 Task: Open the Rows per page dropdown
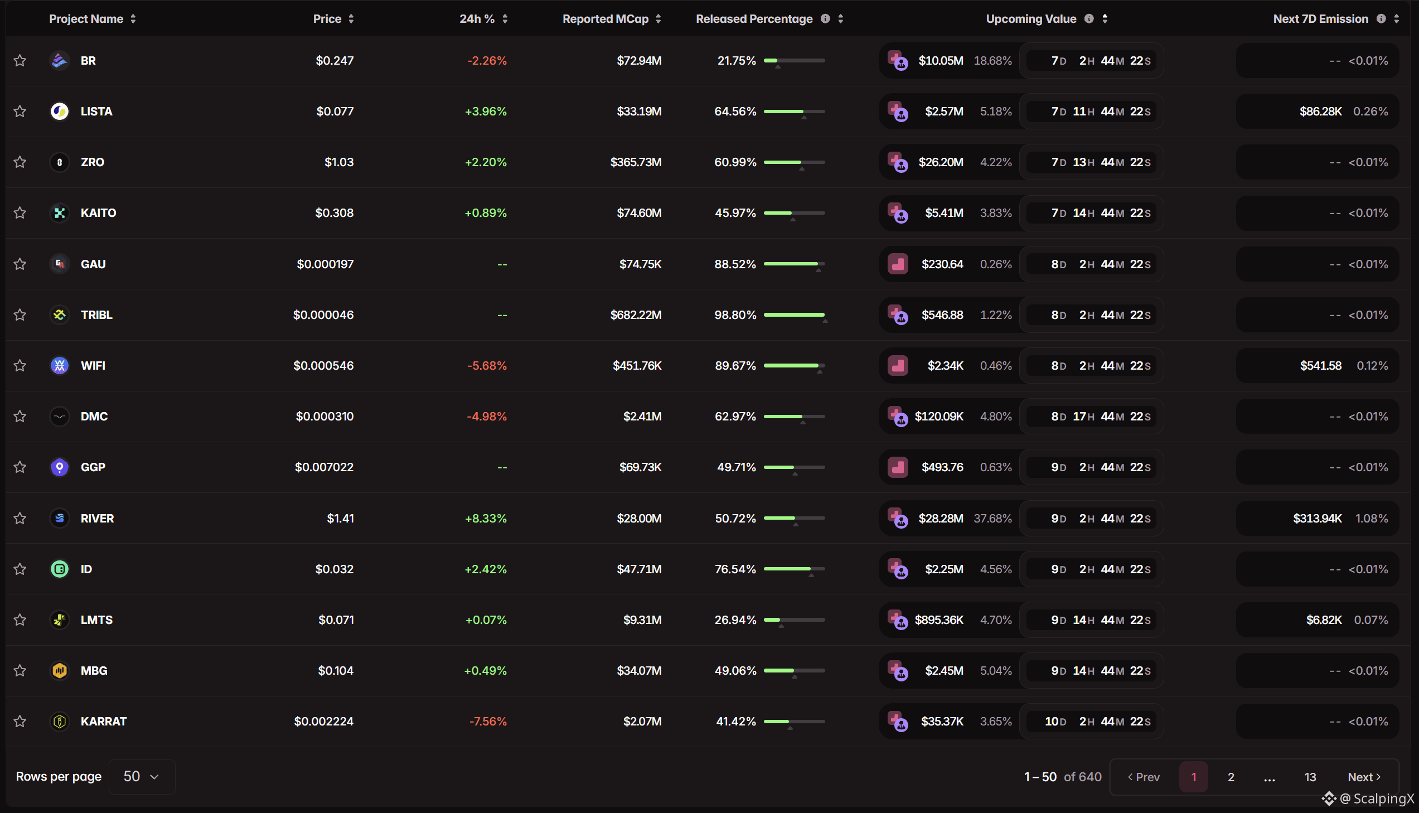(142, 776)
